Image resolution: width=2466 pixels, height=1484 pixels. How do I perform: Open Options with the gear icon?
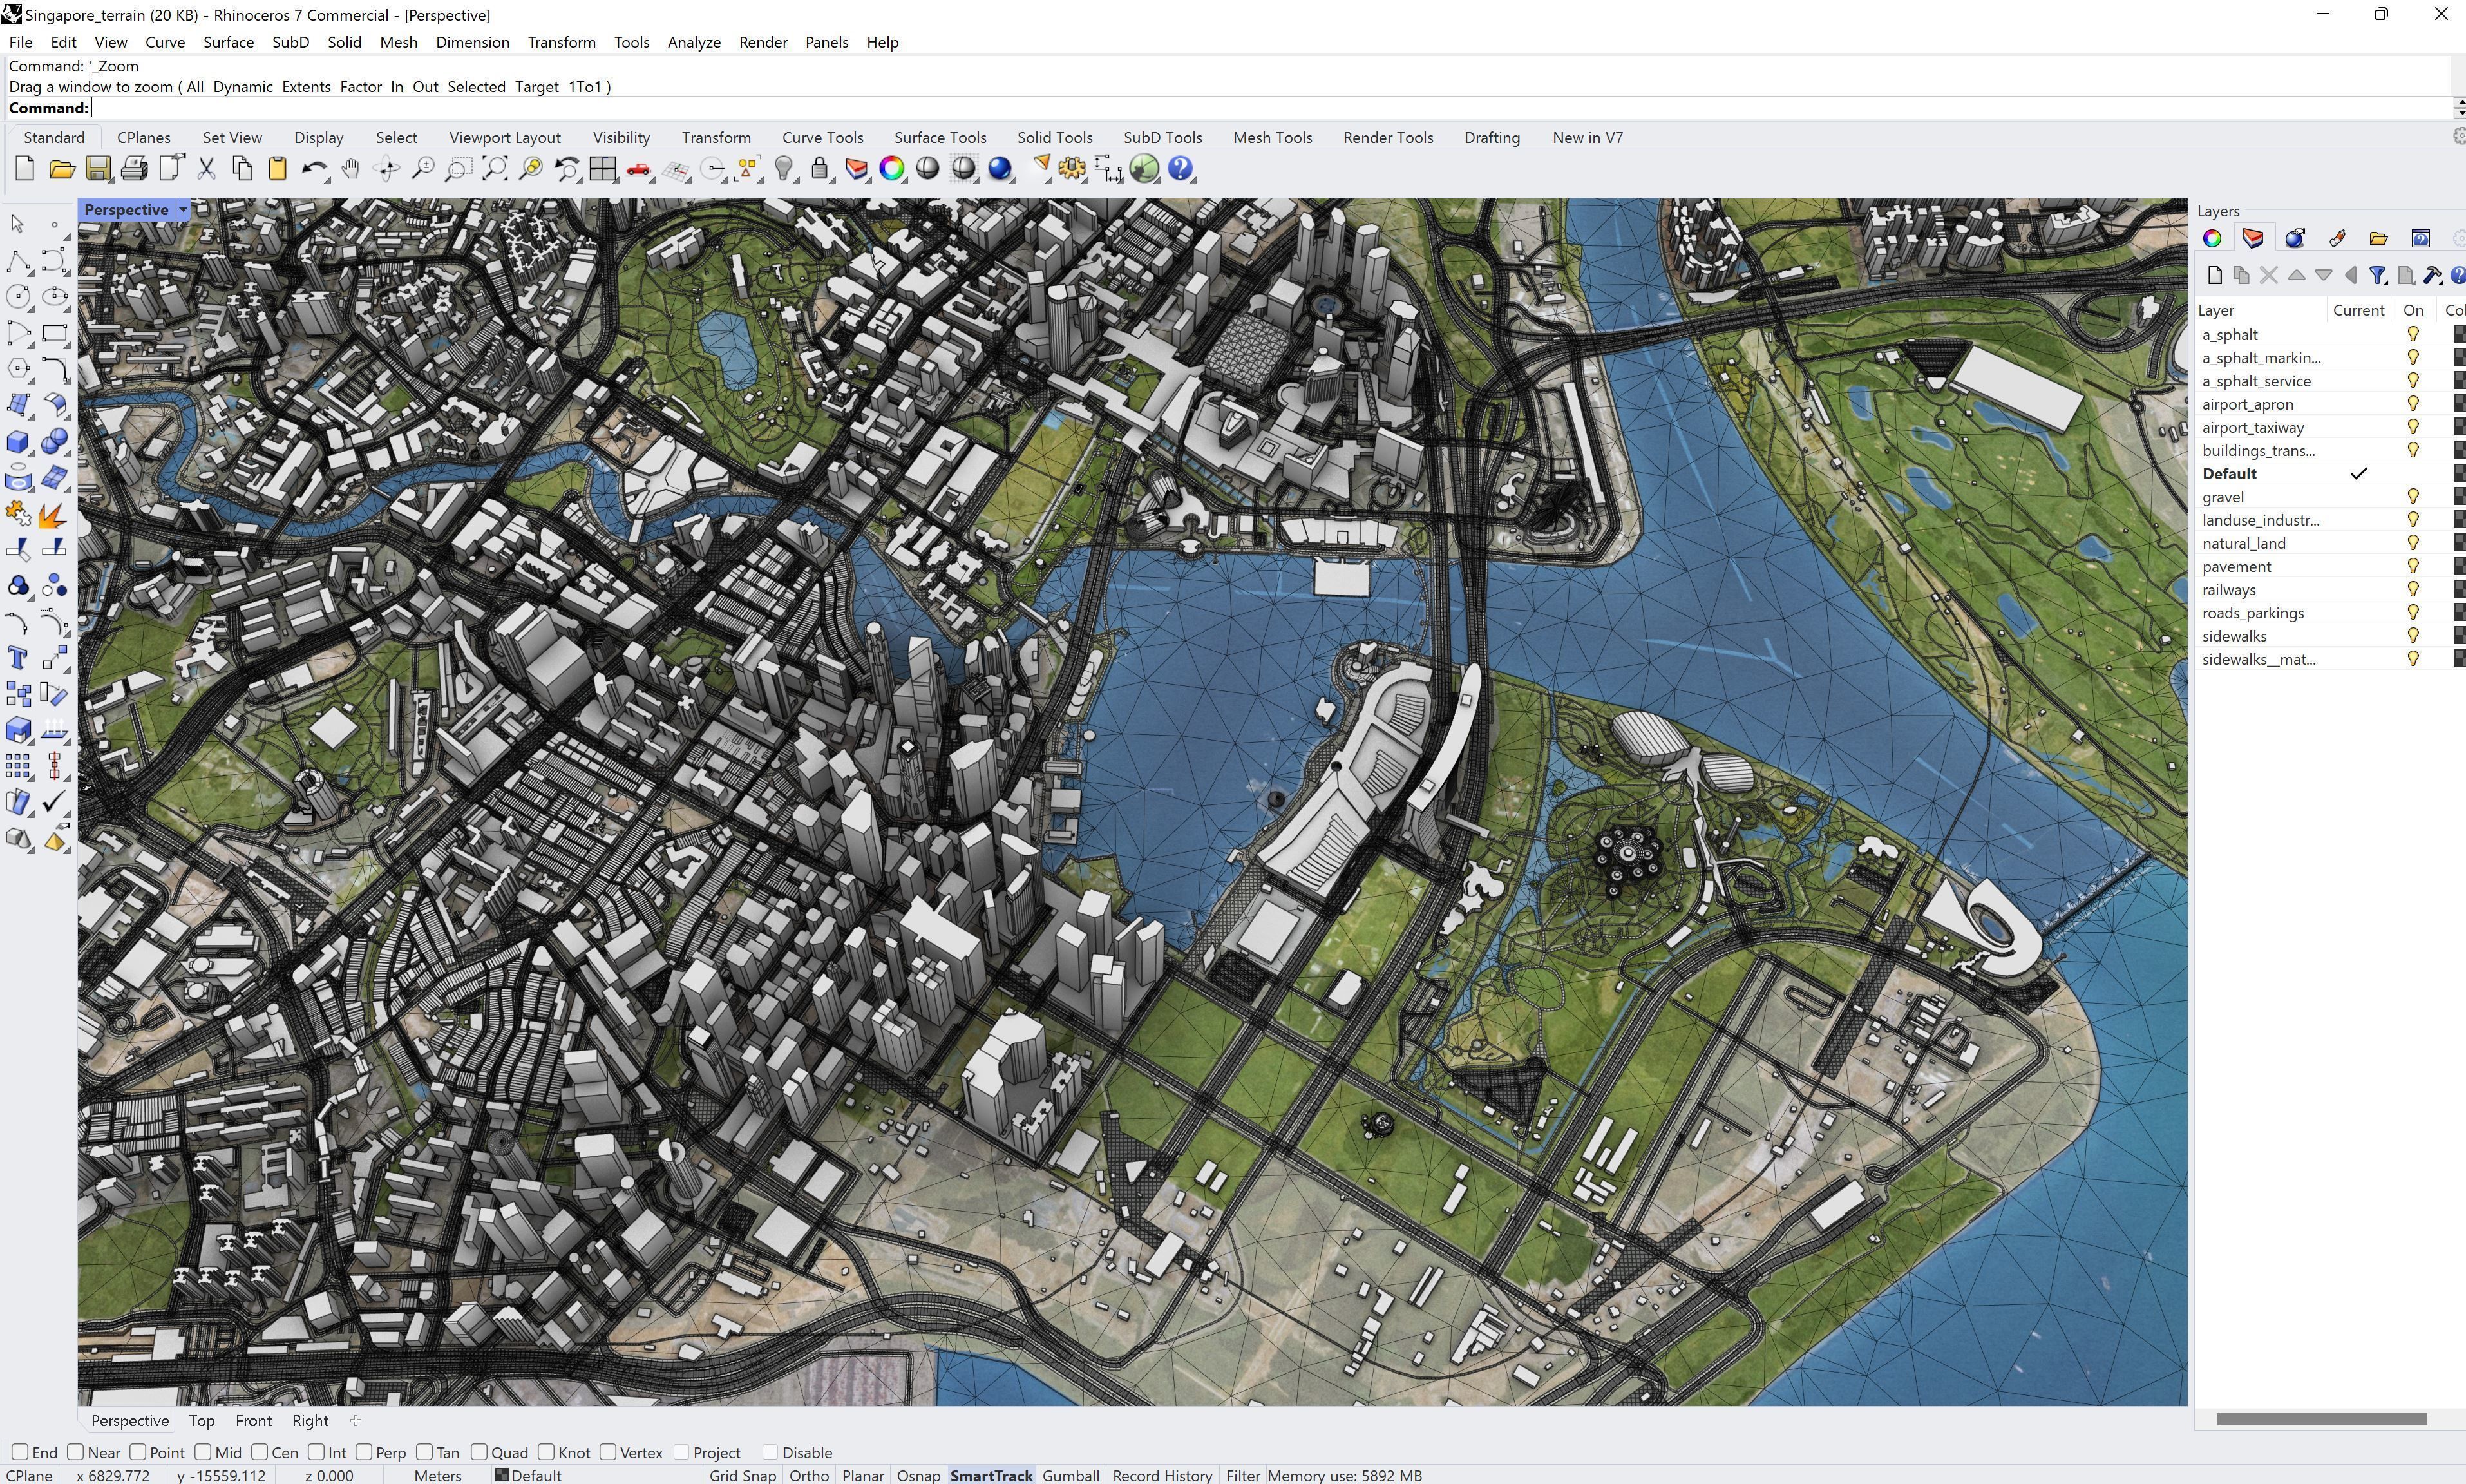click(x=1072, y=169)
